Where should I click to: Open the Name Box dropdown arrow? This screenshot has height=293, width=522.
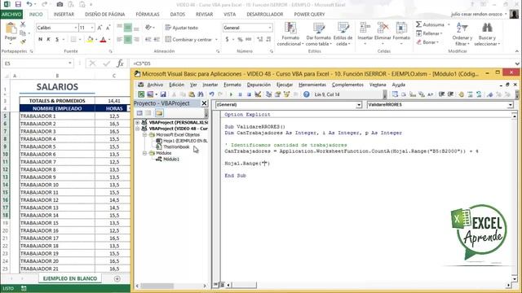click(x=70, y=63)
